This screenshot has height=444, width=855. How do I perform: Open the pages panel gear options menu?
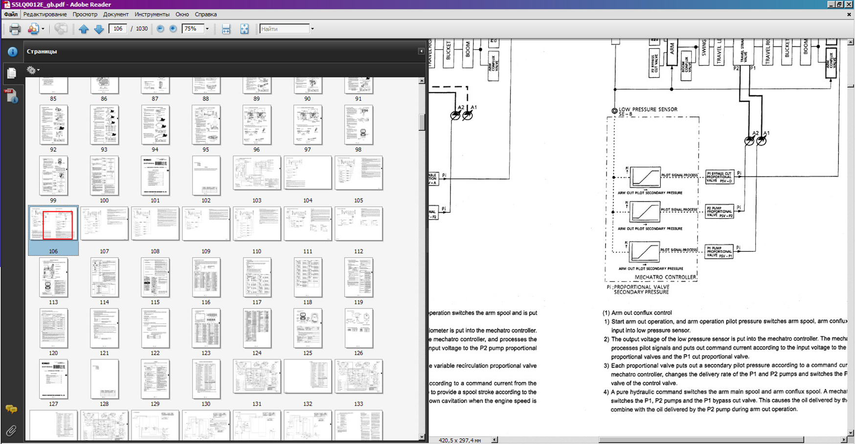point(33,70)
